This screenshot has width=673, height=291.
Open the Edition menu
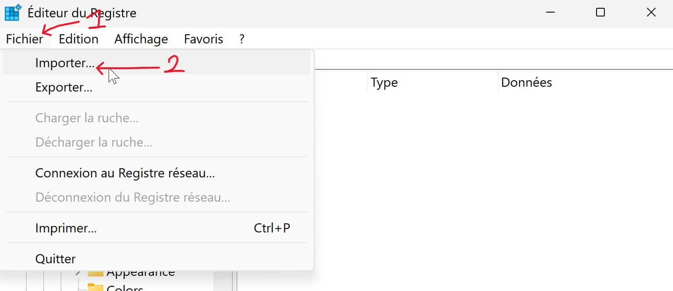(x=79, y=39)
